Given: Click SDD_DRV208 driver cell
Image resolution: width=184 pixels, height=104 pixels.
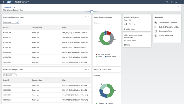Looking at the screenshot, I should click(x=75, y=52).
